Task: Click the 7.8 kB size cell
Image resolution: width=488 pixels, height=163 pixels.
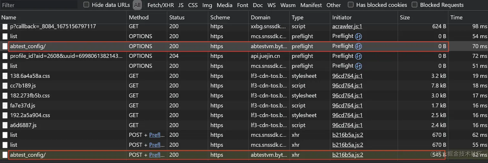Action: (x=439, y=86)
